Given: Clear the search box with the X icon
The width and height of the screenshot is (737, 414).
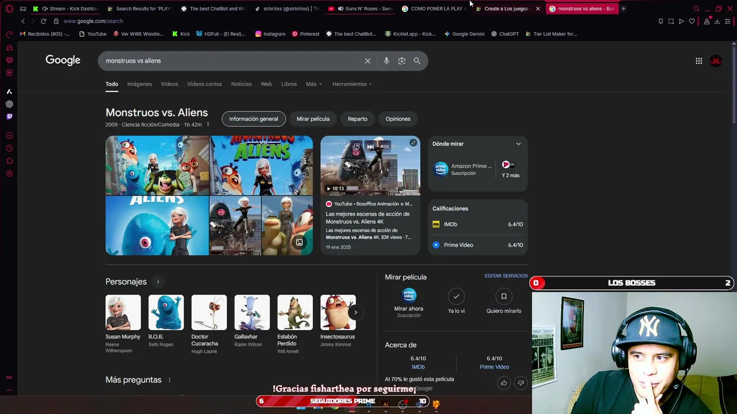Looking at the screenshot, I should [x=367, y=61].
